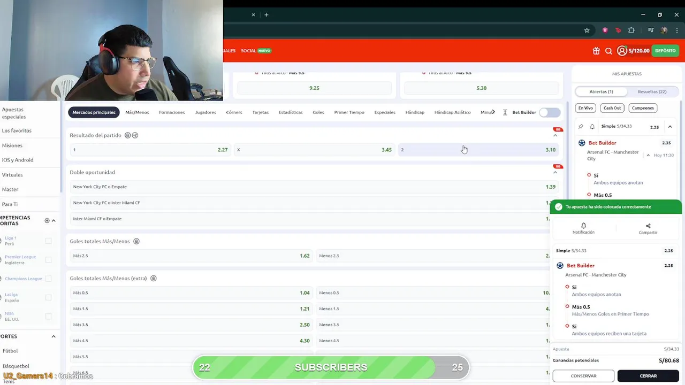685x385 pixels.
Task: Check the NBA EE. UU. checkbox
Action: (x=48, y=316)
